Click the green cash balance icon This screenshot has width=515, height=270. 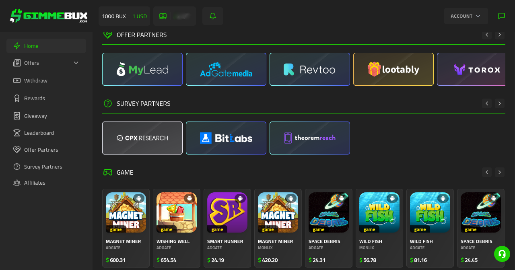pyautogui.click(x=163, y=16)
